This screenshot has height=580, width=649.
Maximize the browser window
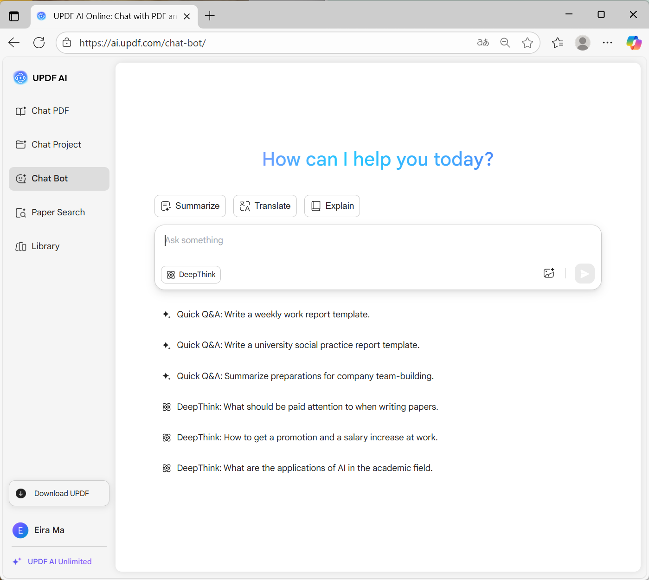pyautogui.click(x=601, y=14)
